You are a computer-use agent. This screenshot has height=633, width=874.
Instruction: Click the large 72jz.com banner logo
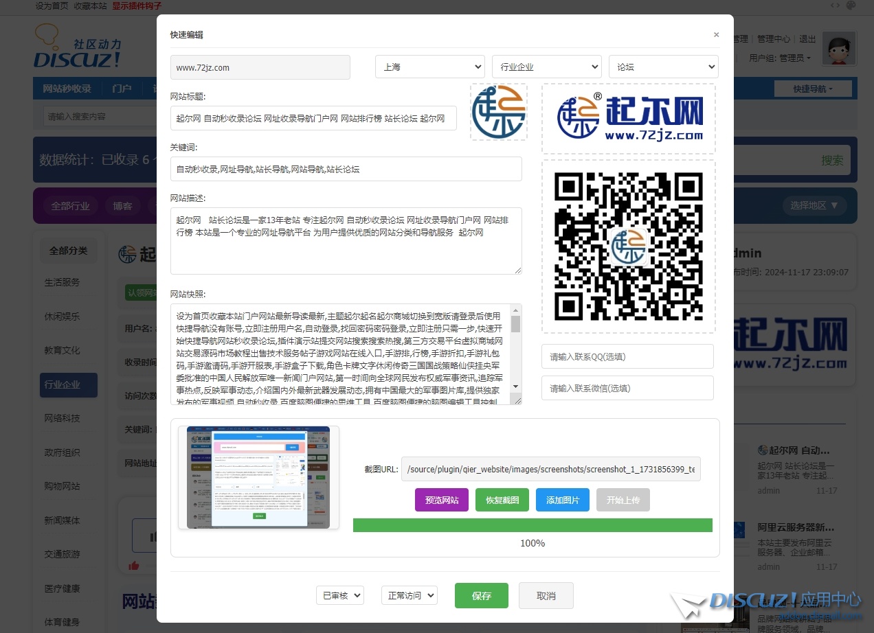(628, 119)
